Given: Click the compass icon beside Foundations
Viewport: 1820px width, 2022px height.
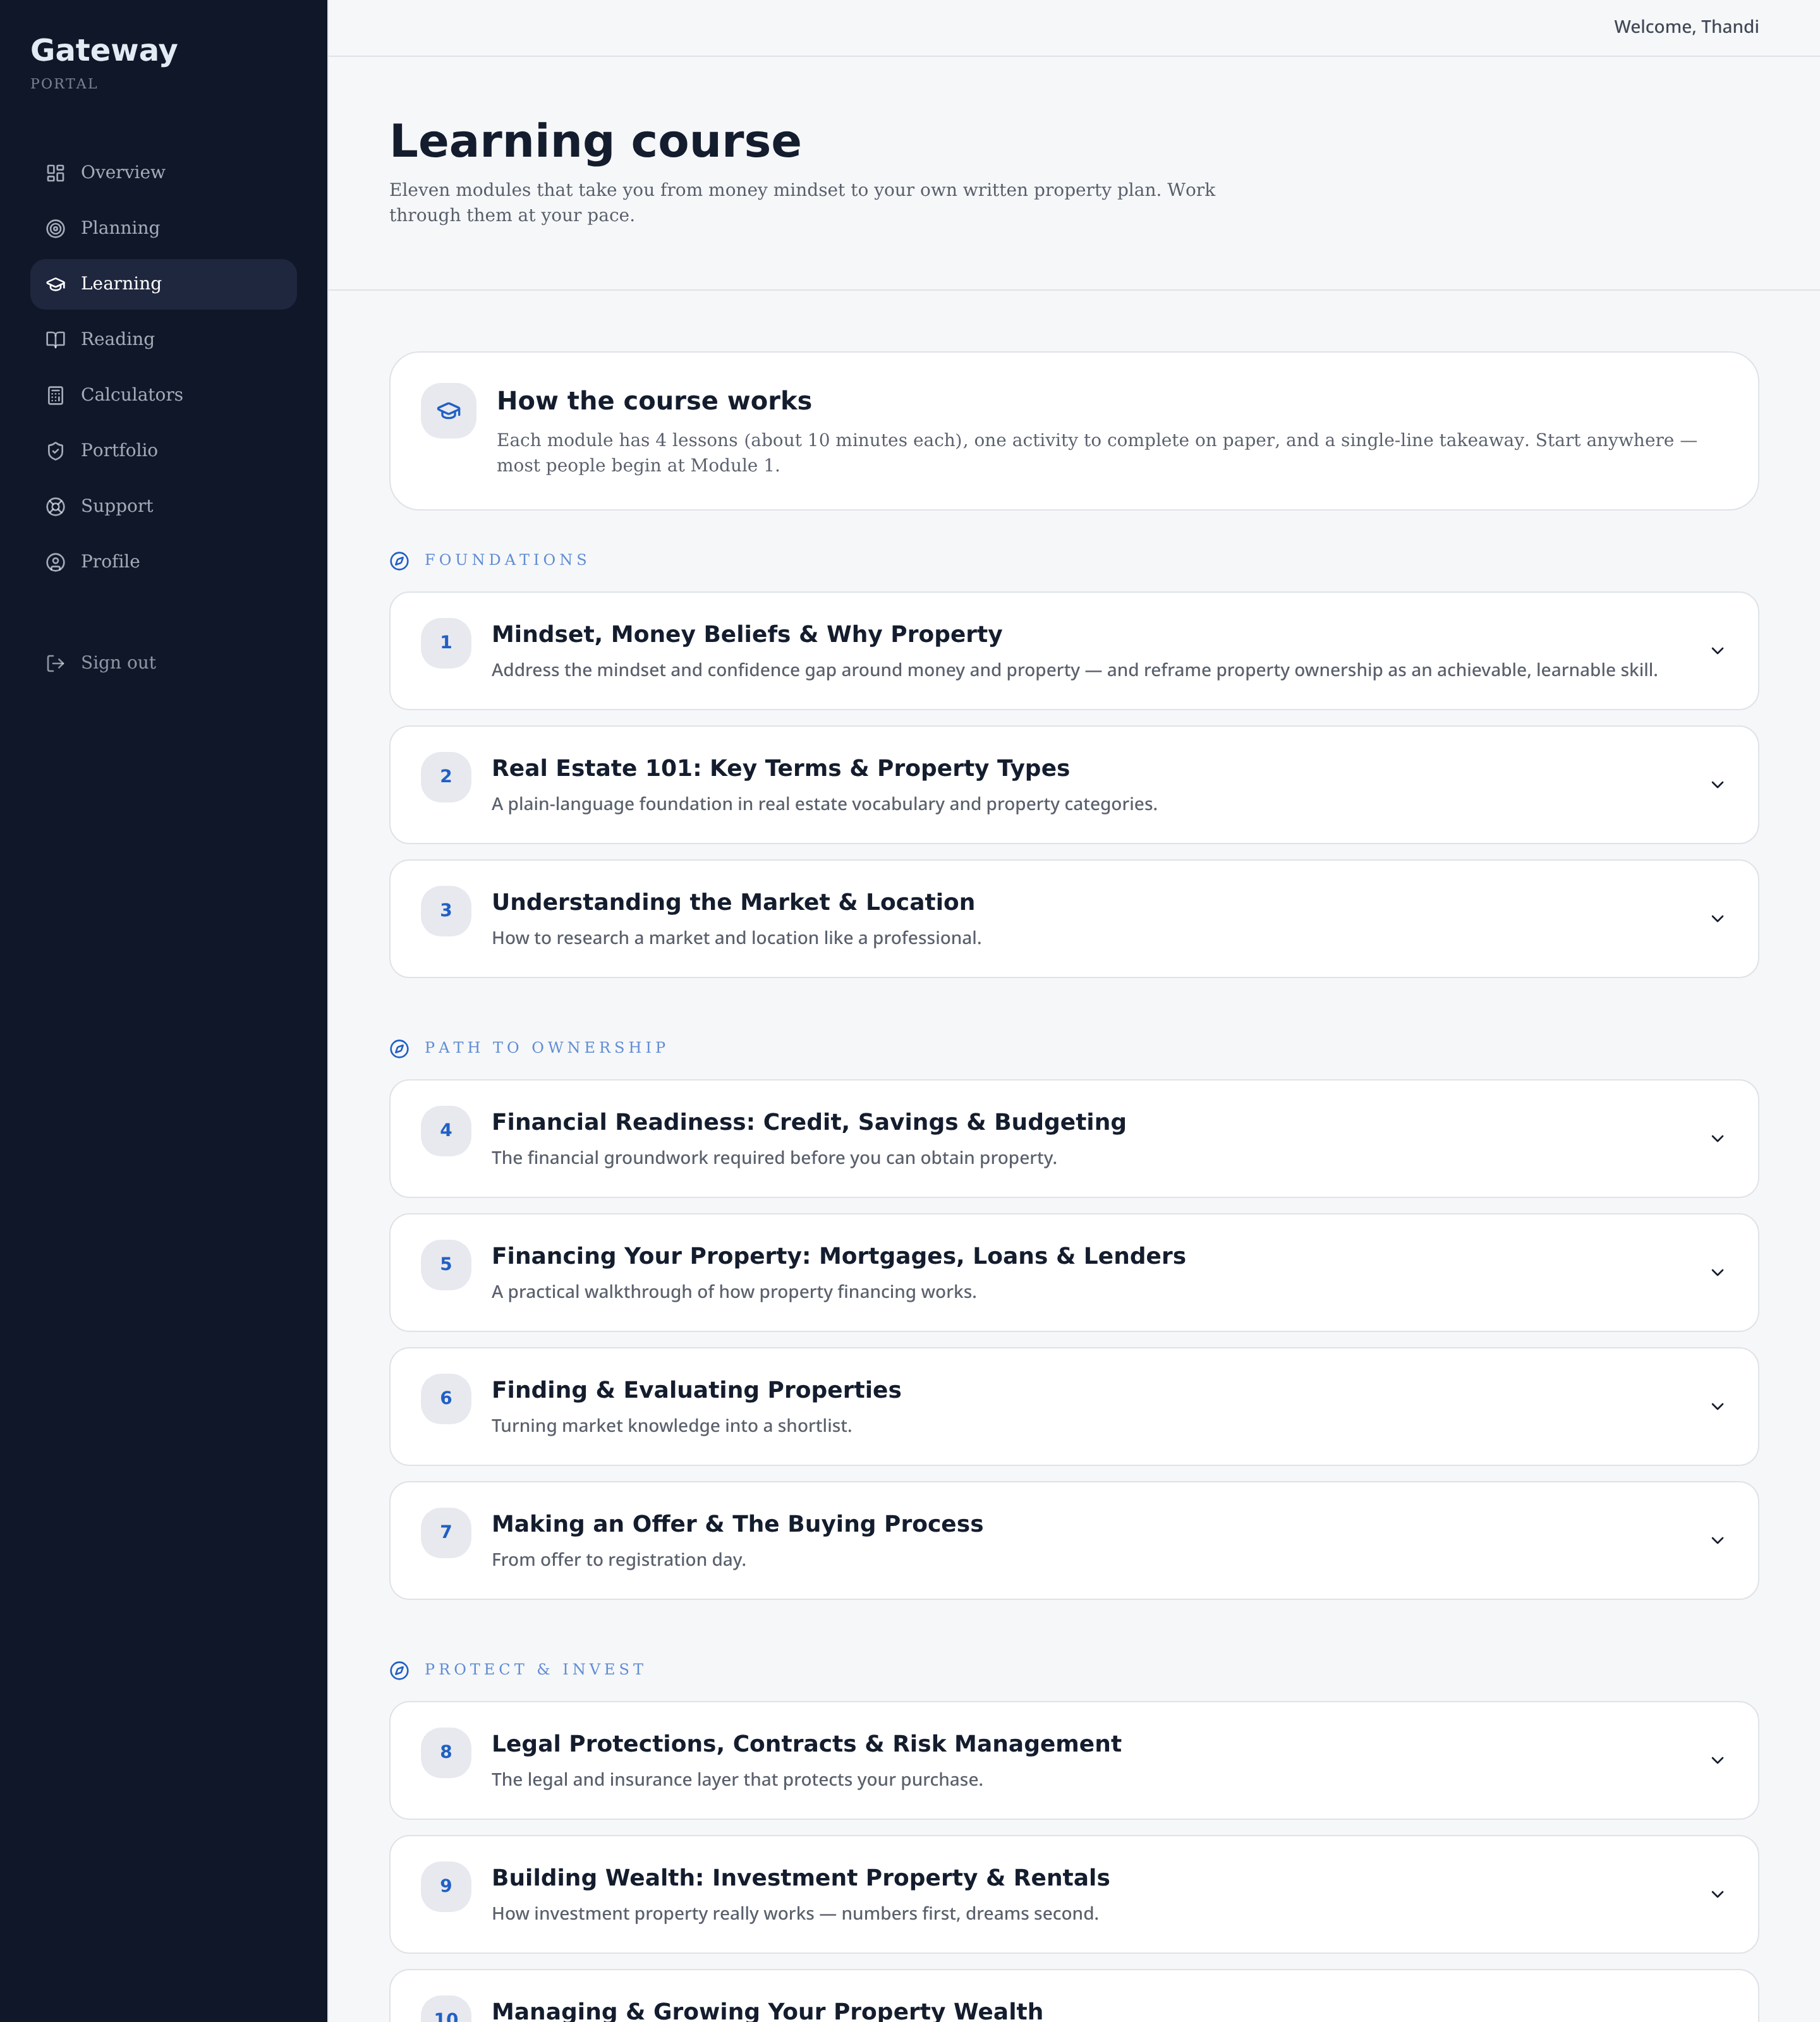Looking at the screenshot, I should pyautogui.click(x=399, y=561).
